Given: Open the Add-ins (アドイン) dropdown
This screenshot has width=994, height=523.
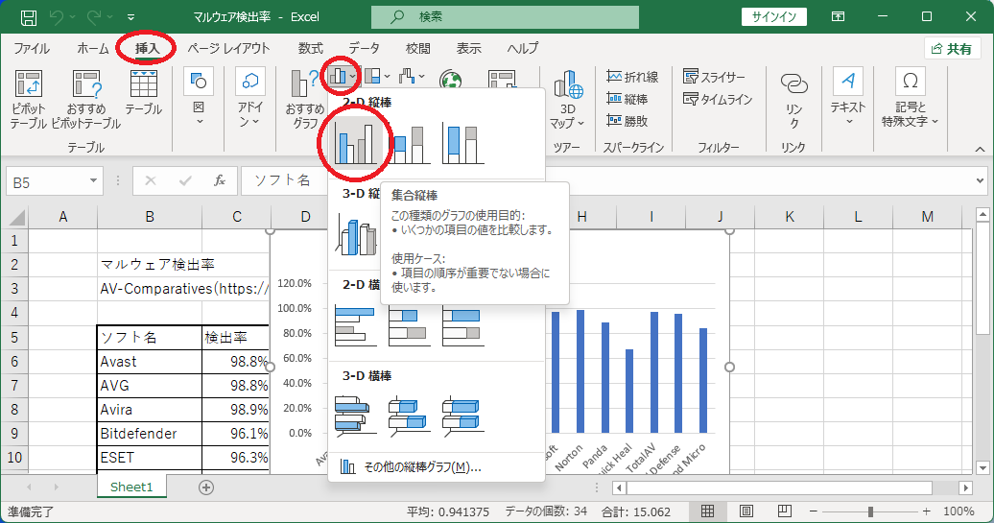Looking at the screenshot, I should click(x=249, y=97).
